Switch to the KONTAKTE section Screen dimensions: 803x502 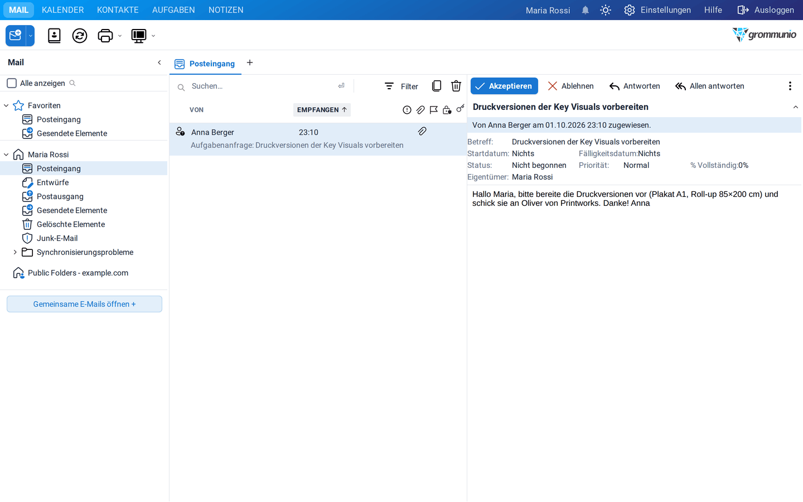(x=118, y=10)
